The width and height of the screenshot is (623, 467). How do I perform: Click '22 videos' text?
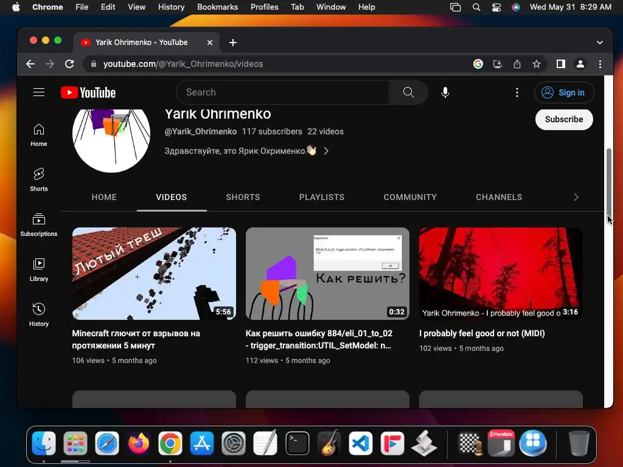point(325,131)
